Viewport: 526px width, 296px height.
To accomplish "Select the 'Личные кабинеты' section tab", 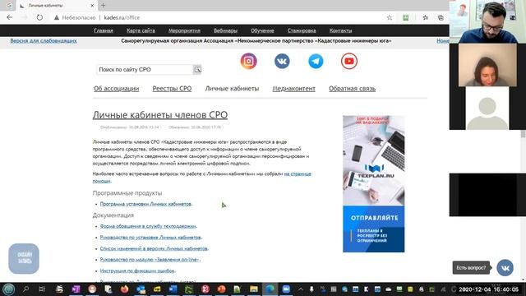I will 232,89.
